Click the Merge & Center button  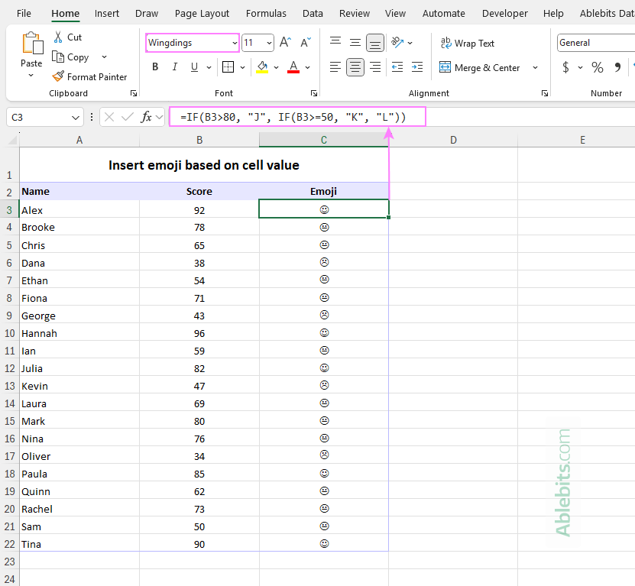(x=479, y=67)
